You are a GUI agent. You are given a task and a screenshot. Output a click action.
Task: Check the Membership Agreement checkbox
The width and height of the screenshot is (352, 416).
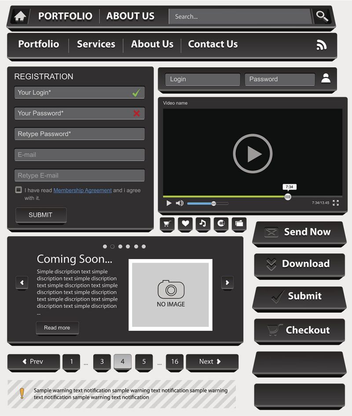[18, 190]
